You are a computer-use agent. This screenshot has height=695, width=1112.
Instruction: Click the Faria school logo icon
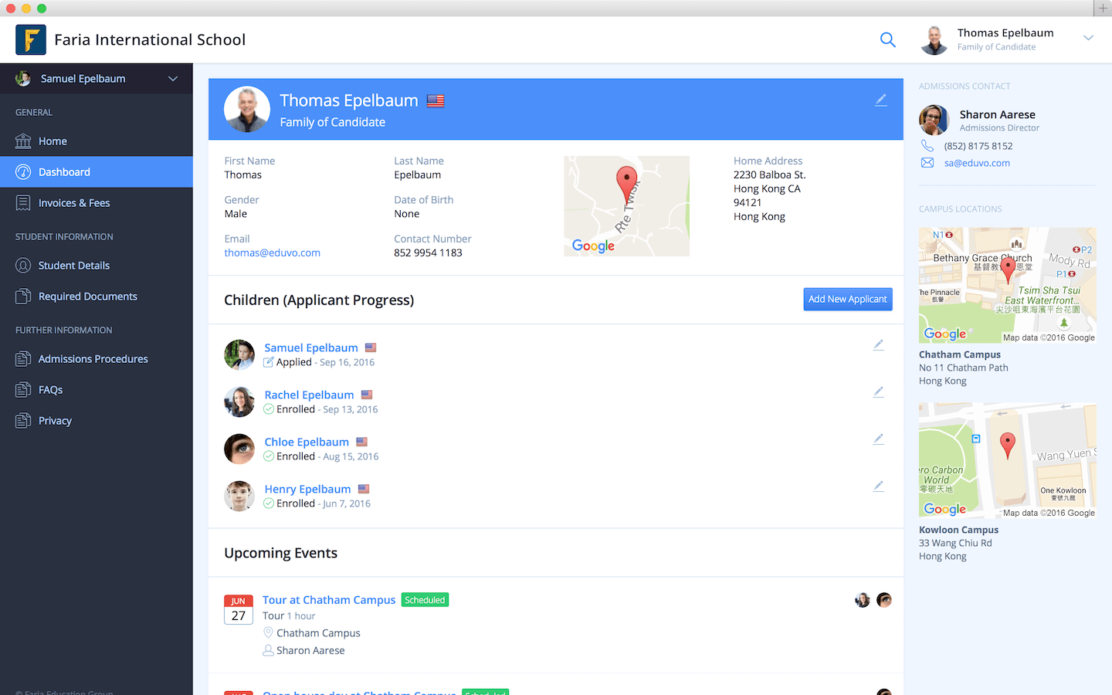(x=31, y=39)
